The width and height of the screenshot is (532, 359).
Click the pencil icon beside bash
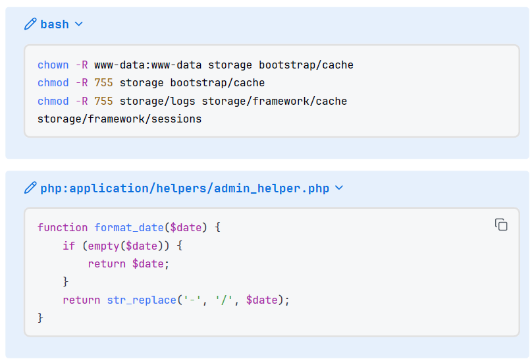pyautogui.click(x=30, y=24)
